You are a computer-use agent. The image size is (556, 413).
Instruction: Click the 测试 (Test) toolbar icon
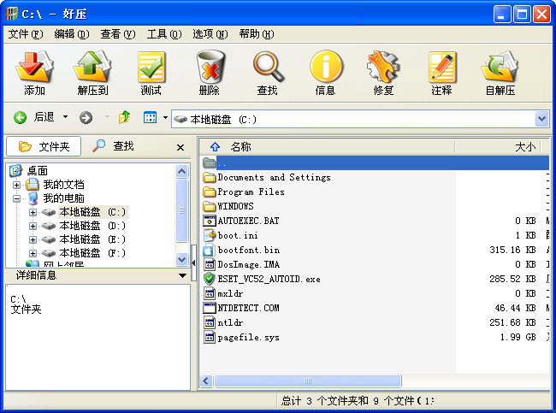tap(151, 73)
